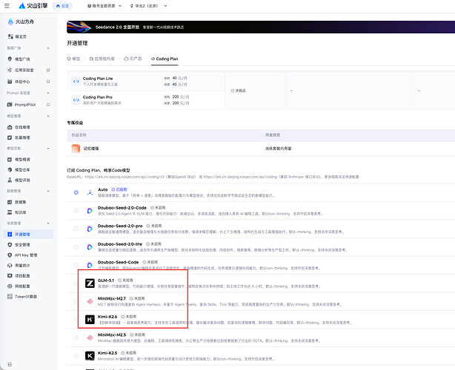This screenshot has height=370, width=455.
Task: Select the Doubao-Seed-2.0-Code radio button
Action: 76,211
